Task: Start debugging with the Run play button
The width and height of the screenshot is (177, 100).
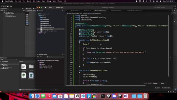Action: 46,7
